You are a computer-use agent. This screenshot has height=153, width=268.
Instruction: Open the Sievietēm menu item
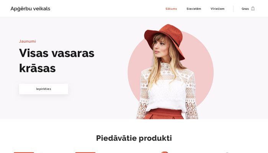point(194,9)
